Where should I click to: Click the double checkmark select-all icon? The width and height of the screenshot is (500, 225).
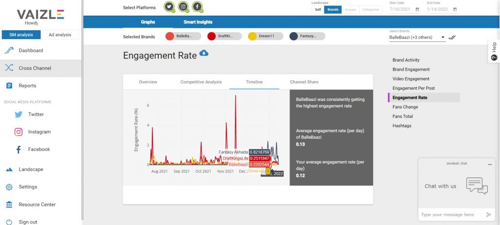click(452, 37)
